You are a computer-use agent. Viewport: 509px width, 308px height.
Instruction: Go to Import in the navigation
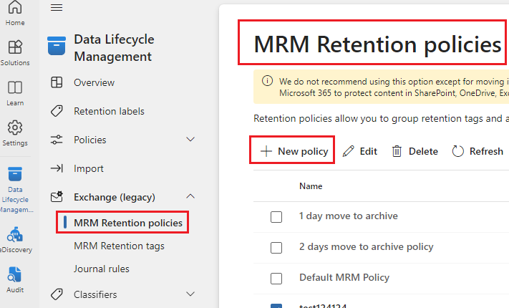pos(88,168)
